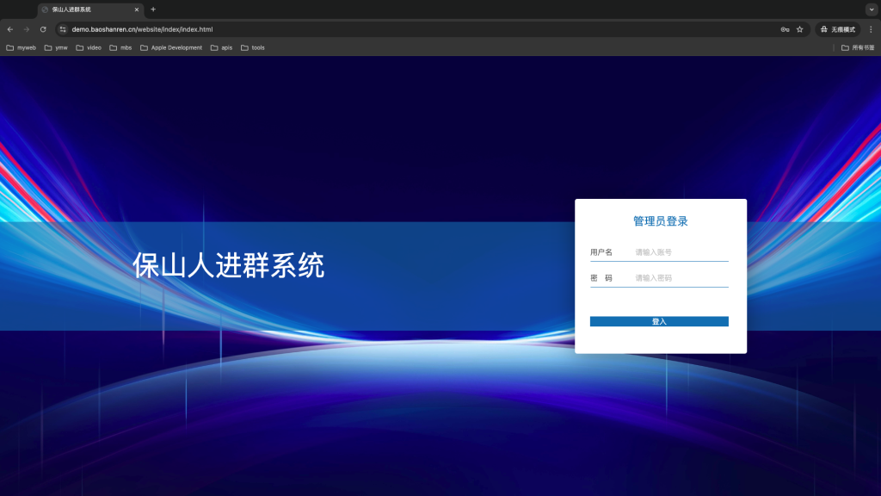Reload the current page
881x496 pixels.
43,29
